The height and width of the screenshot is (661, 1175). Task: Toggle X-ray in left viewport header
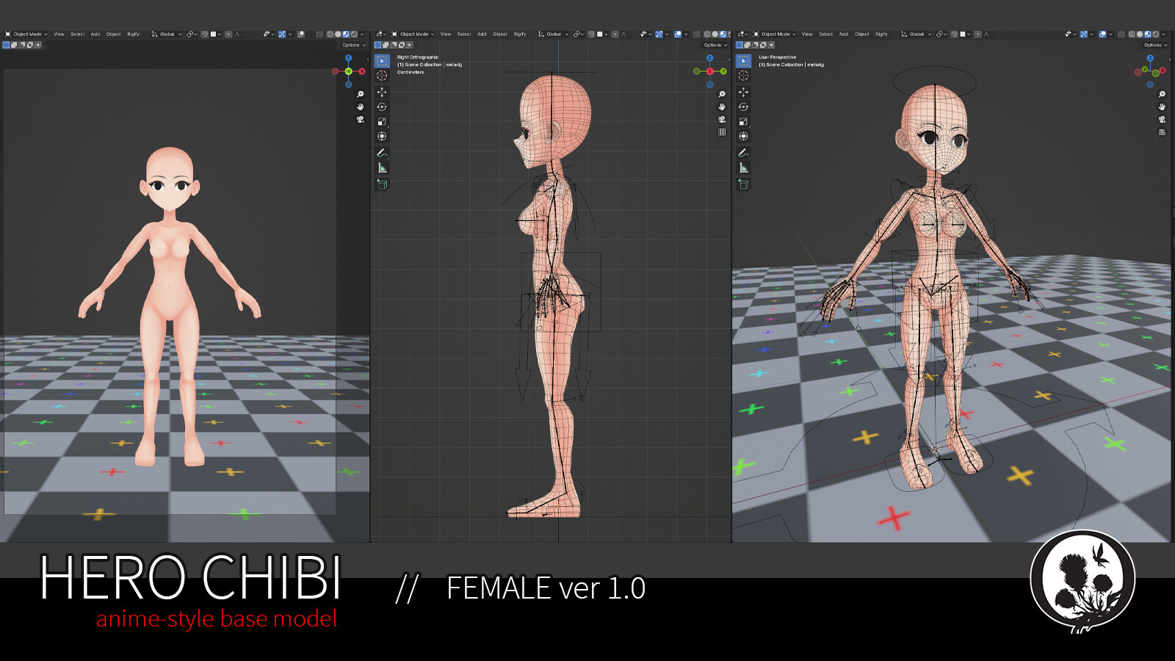click(x=319, y=34)
